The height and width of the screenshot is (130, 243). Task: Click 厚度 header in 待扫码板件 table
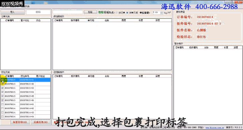click(158, 20)
